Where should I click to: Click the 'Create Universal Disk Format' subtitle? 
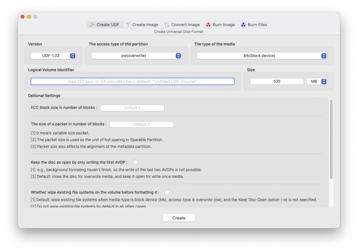pos(179,31)
